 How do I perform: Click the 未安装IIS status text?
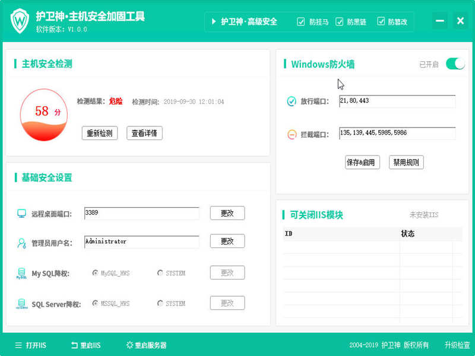pyautogui.click(x=423, y=215)
